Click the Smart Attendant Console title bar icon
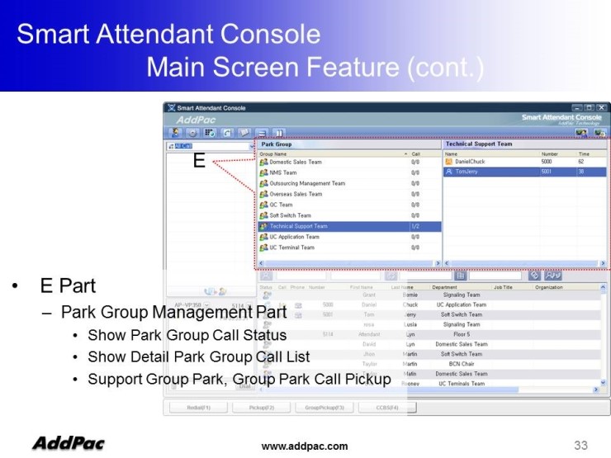This screenshot has width=611, height=458. click(171, 108)
